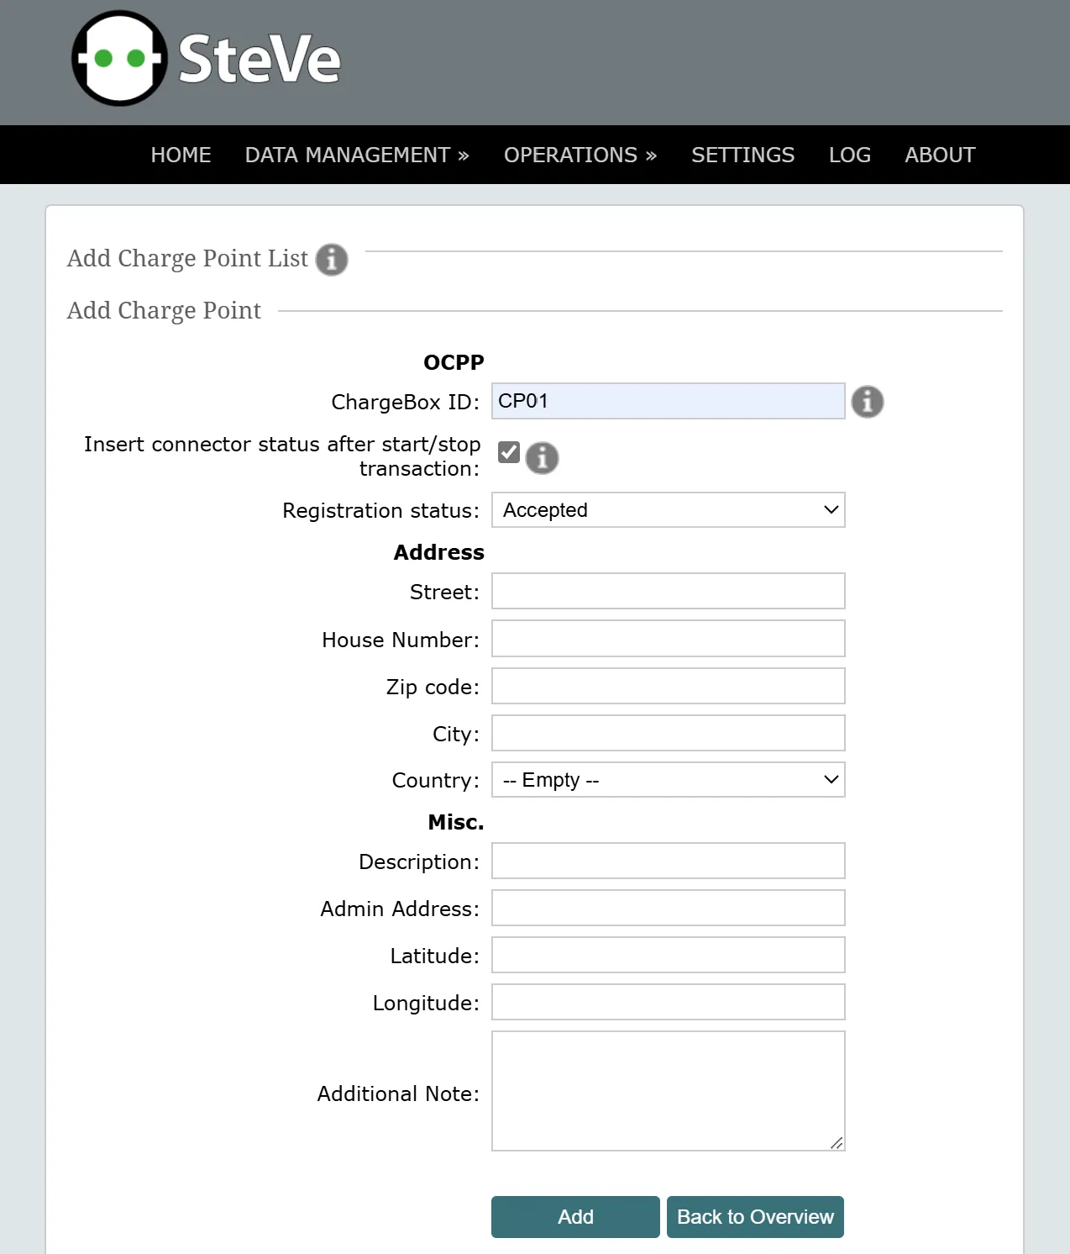Click the Street input field
This screenshot has height=1254, width=1070.
668,591
